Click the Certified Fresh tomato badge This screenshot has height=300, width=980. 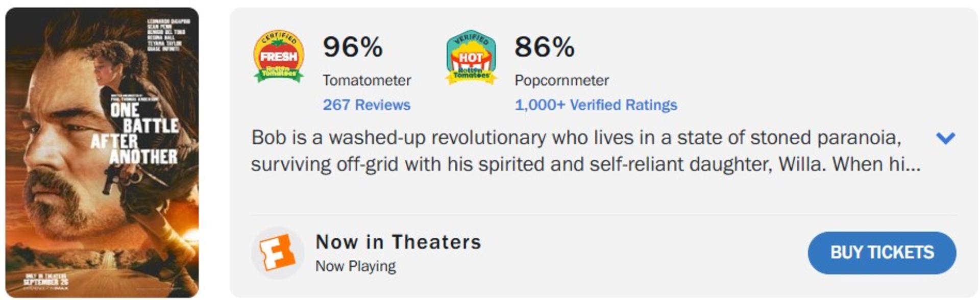(x=279, y=56)
